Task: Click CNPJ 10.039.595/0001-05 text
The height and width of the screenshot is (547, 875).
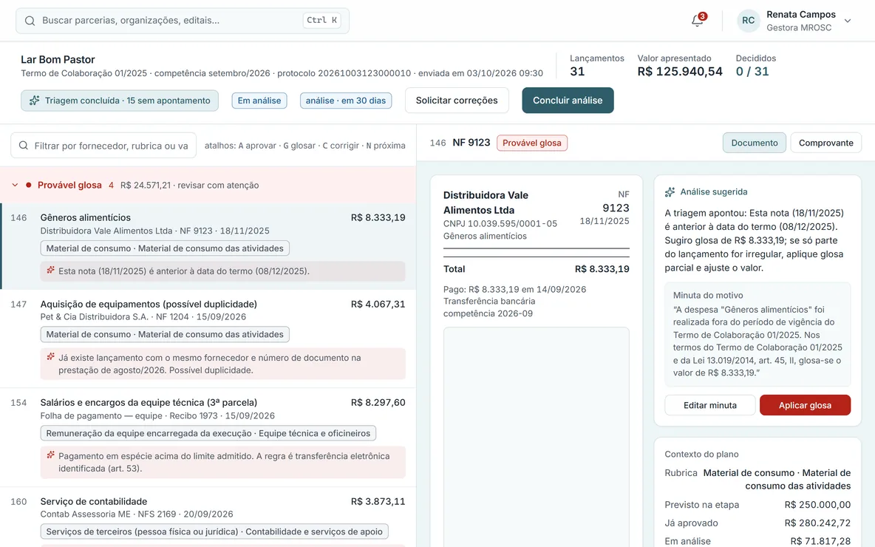Action: (x=500, y=223)
